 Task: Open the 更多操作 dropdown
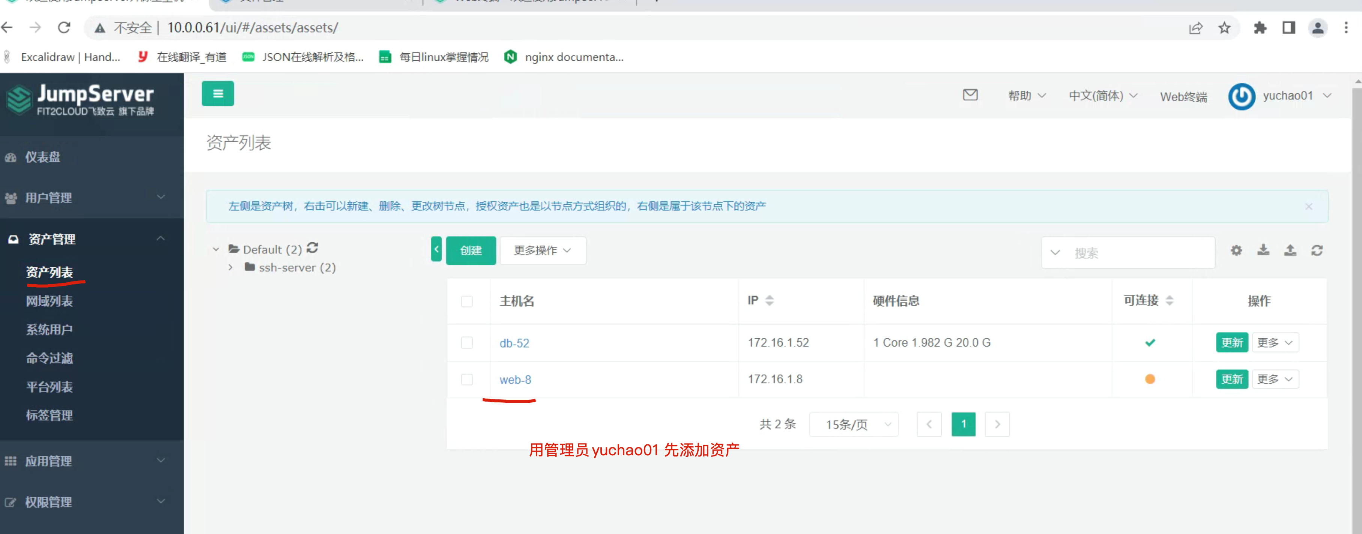click(542, 250)
